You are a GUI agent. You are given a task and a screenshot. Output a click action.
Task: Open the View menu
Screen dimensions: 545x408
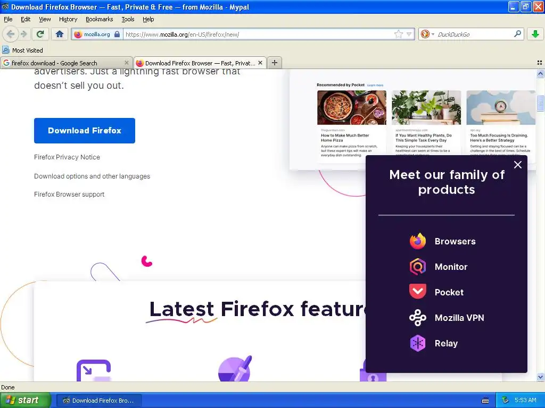[45, 19]
